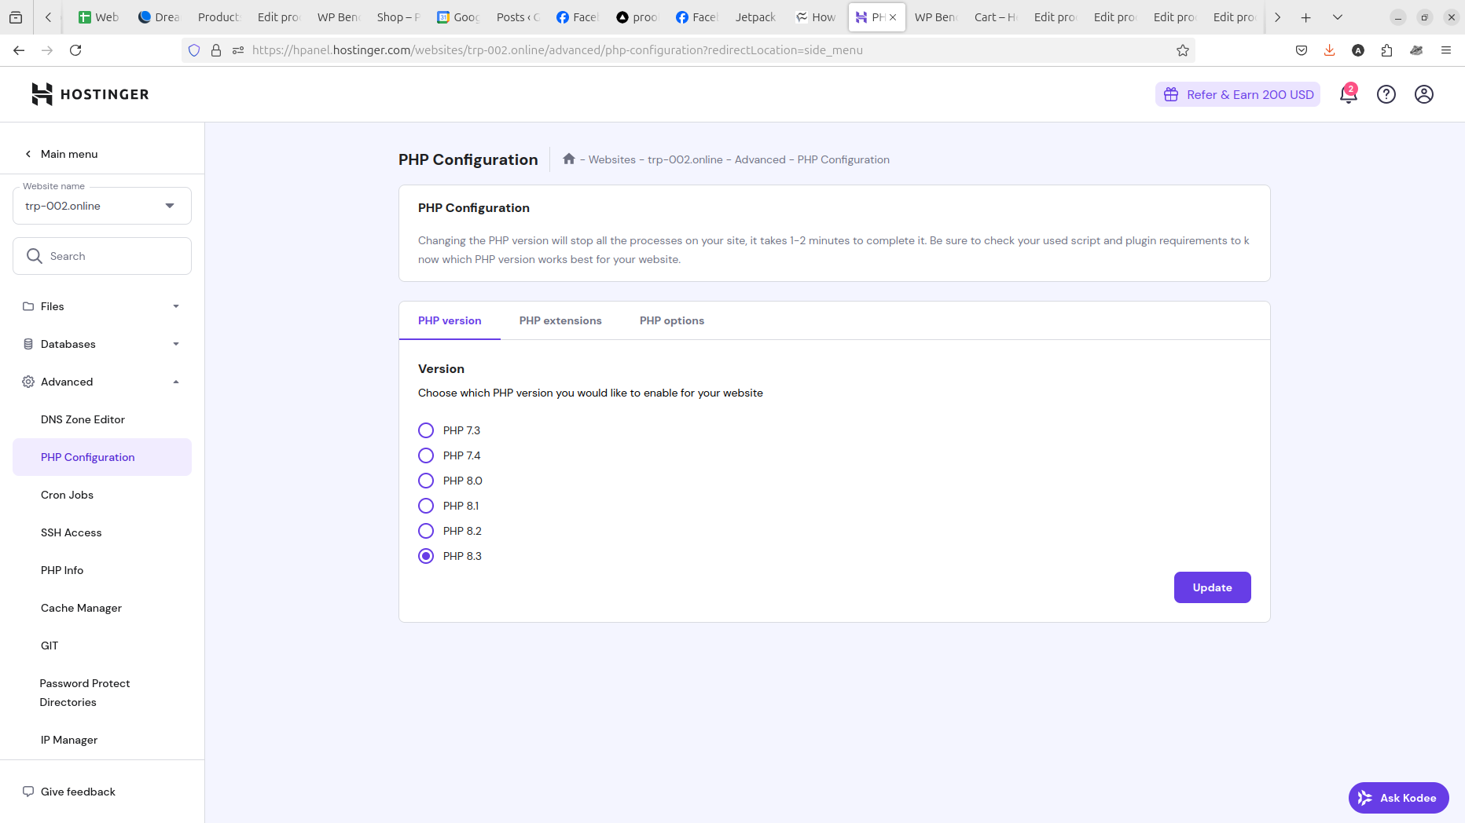Open the Cron Jobs page
The width and height of the screenshot is (1465, 823).
(x=67, y=495)
